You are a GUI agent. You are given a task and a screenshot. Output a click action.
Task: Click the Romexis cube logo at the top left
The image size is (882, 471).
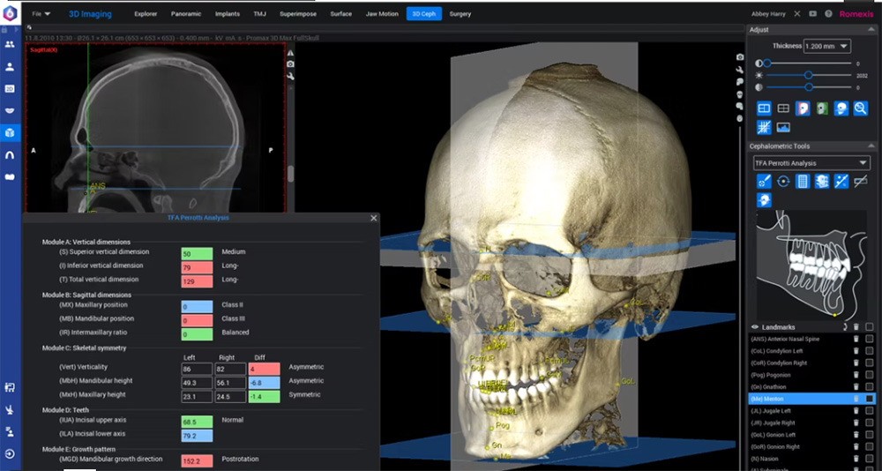coord(10,13)
